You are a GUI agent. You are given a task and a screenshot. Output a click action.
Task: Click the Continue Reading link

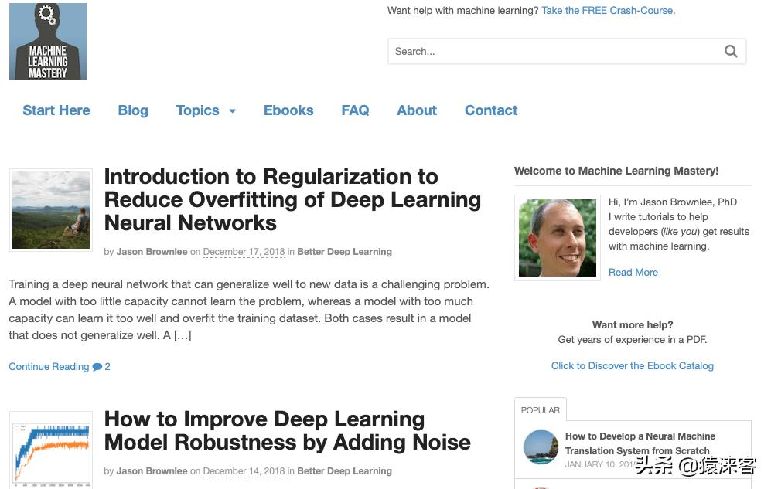(49, 367)
